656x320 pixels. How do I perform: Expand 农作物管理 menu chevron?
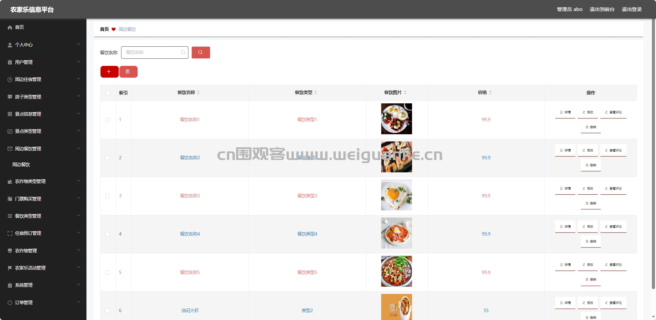pyautogui.click(x=79, y=250)
